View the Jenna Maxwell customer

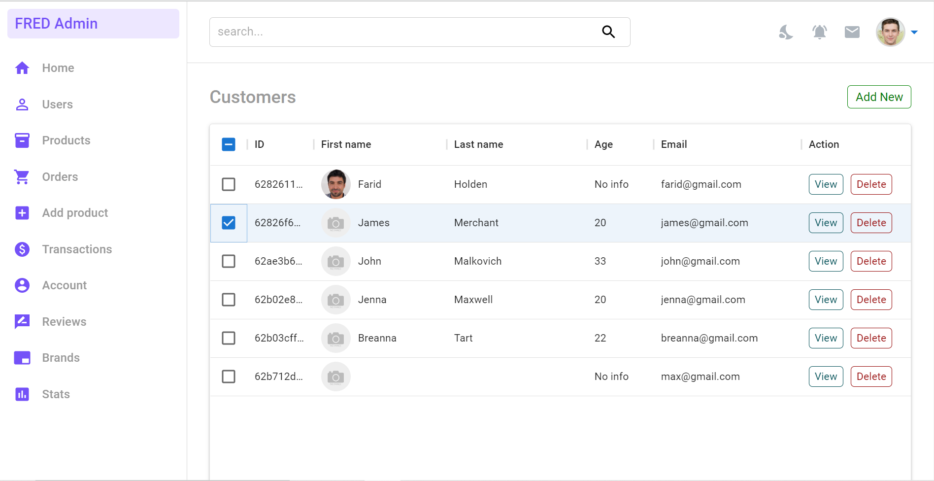(826, 300)
